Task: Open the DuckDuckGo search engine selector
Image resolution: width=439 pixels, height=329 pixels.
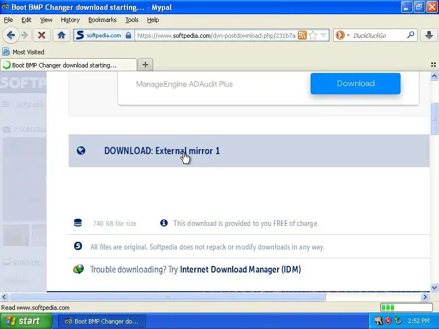Action: pos(342,35)
